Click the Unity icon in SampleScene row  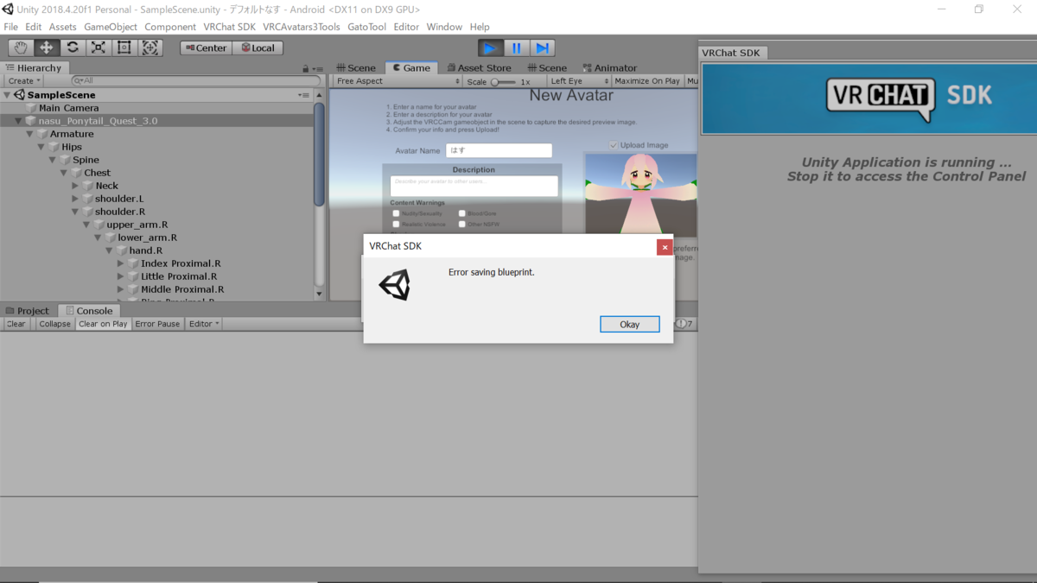(19, 95)
